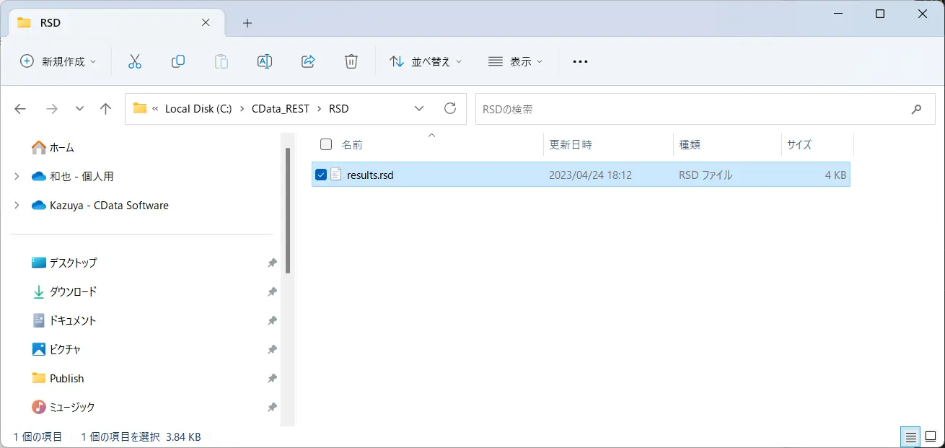
Task: Click the Rename icon in toolbar
Action: click(x=265, y=61)
